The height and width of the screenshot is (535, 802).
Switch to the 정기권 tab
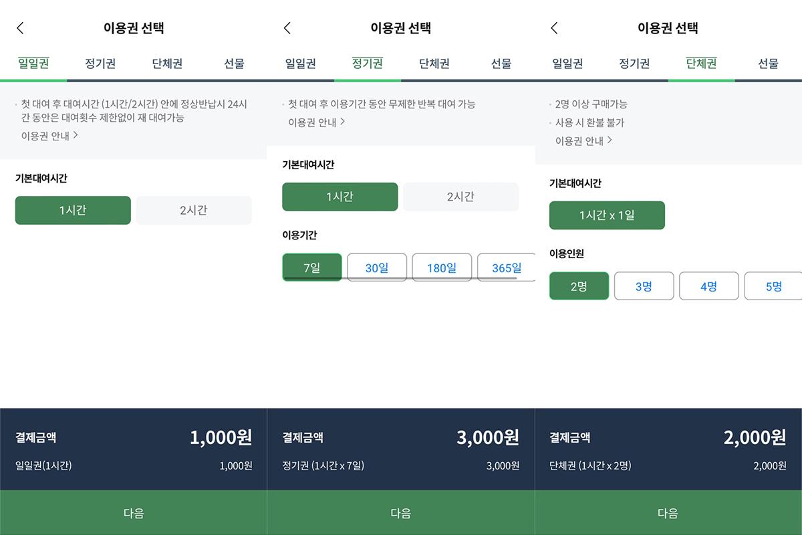pyautogui.click(x=367, y=63)
